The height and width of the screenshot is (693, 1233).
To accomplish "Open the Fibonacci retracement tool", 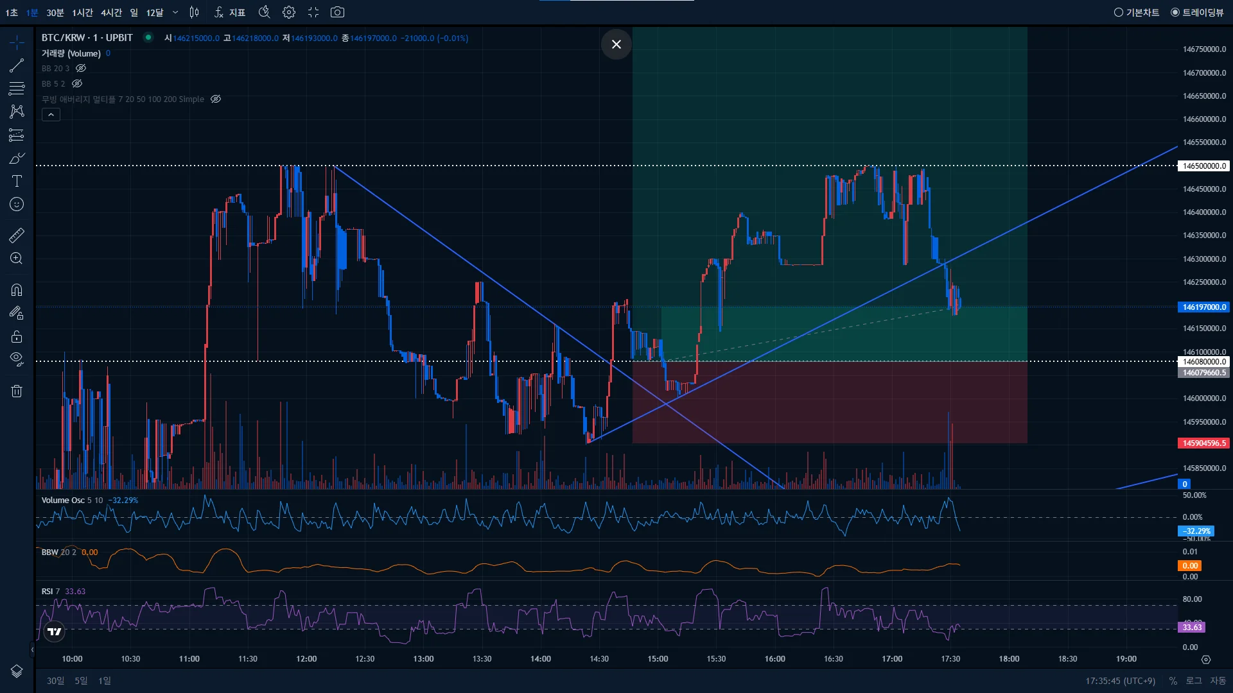I will [17, 89].
